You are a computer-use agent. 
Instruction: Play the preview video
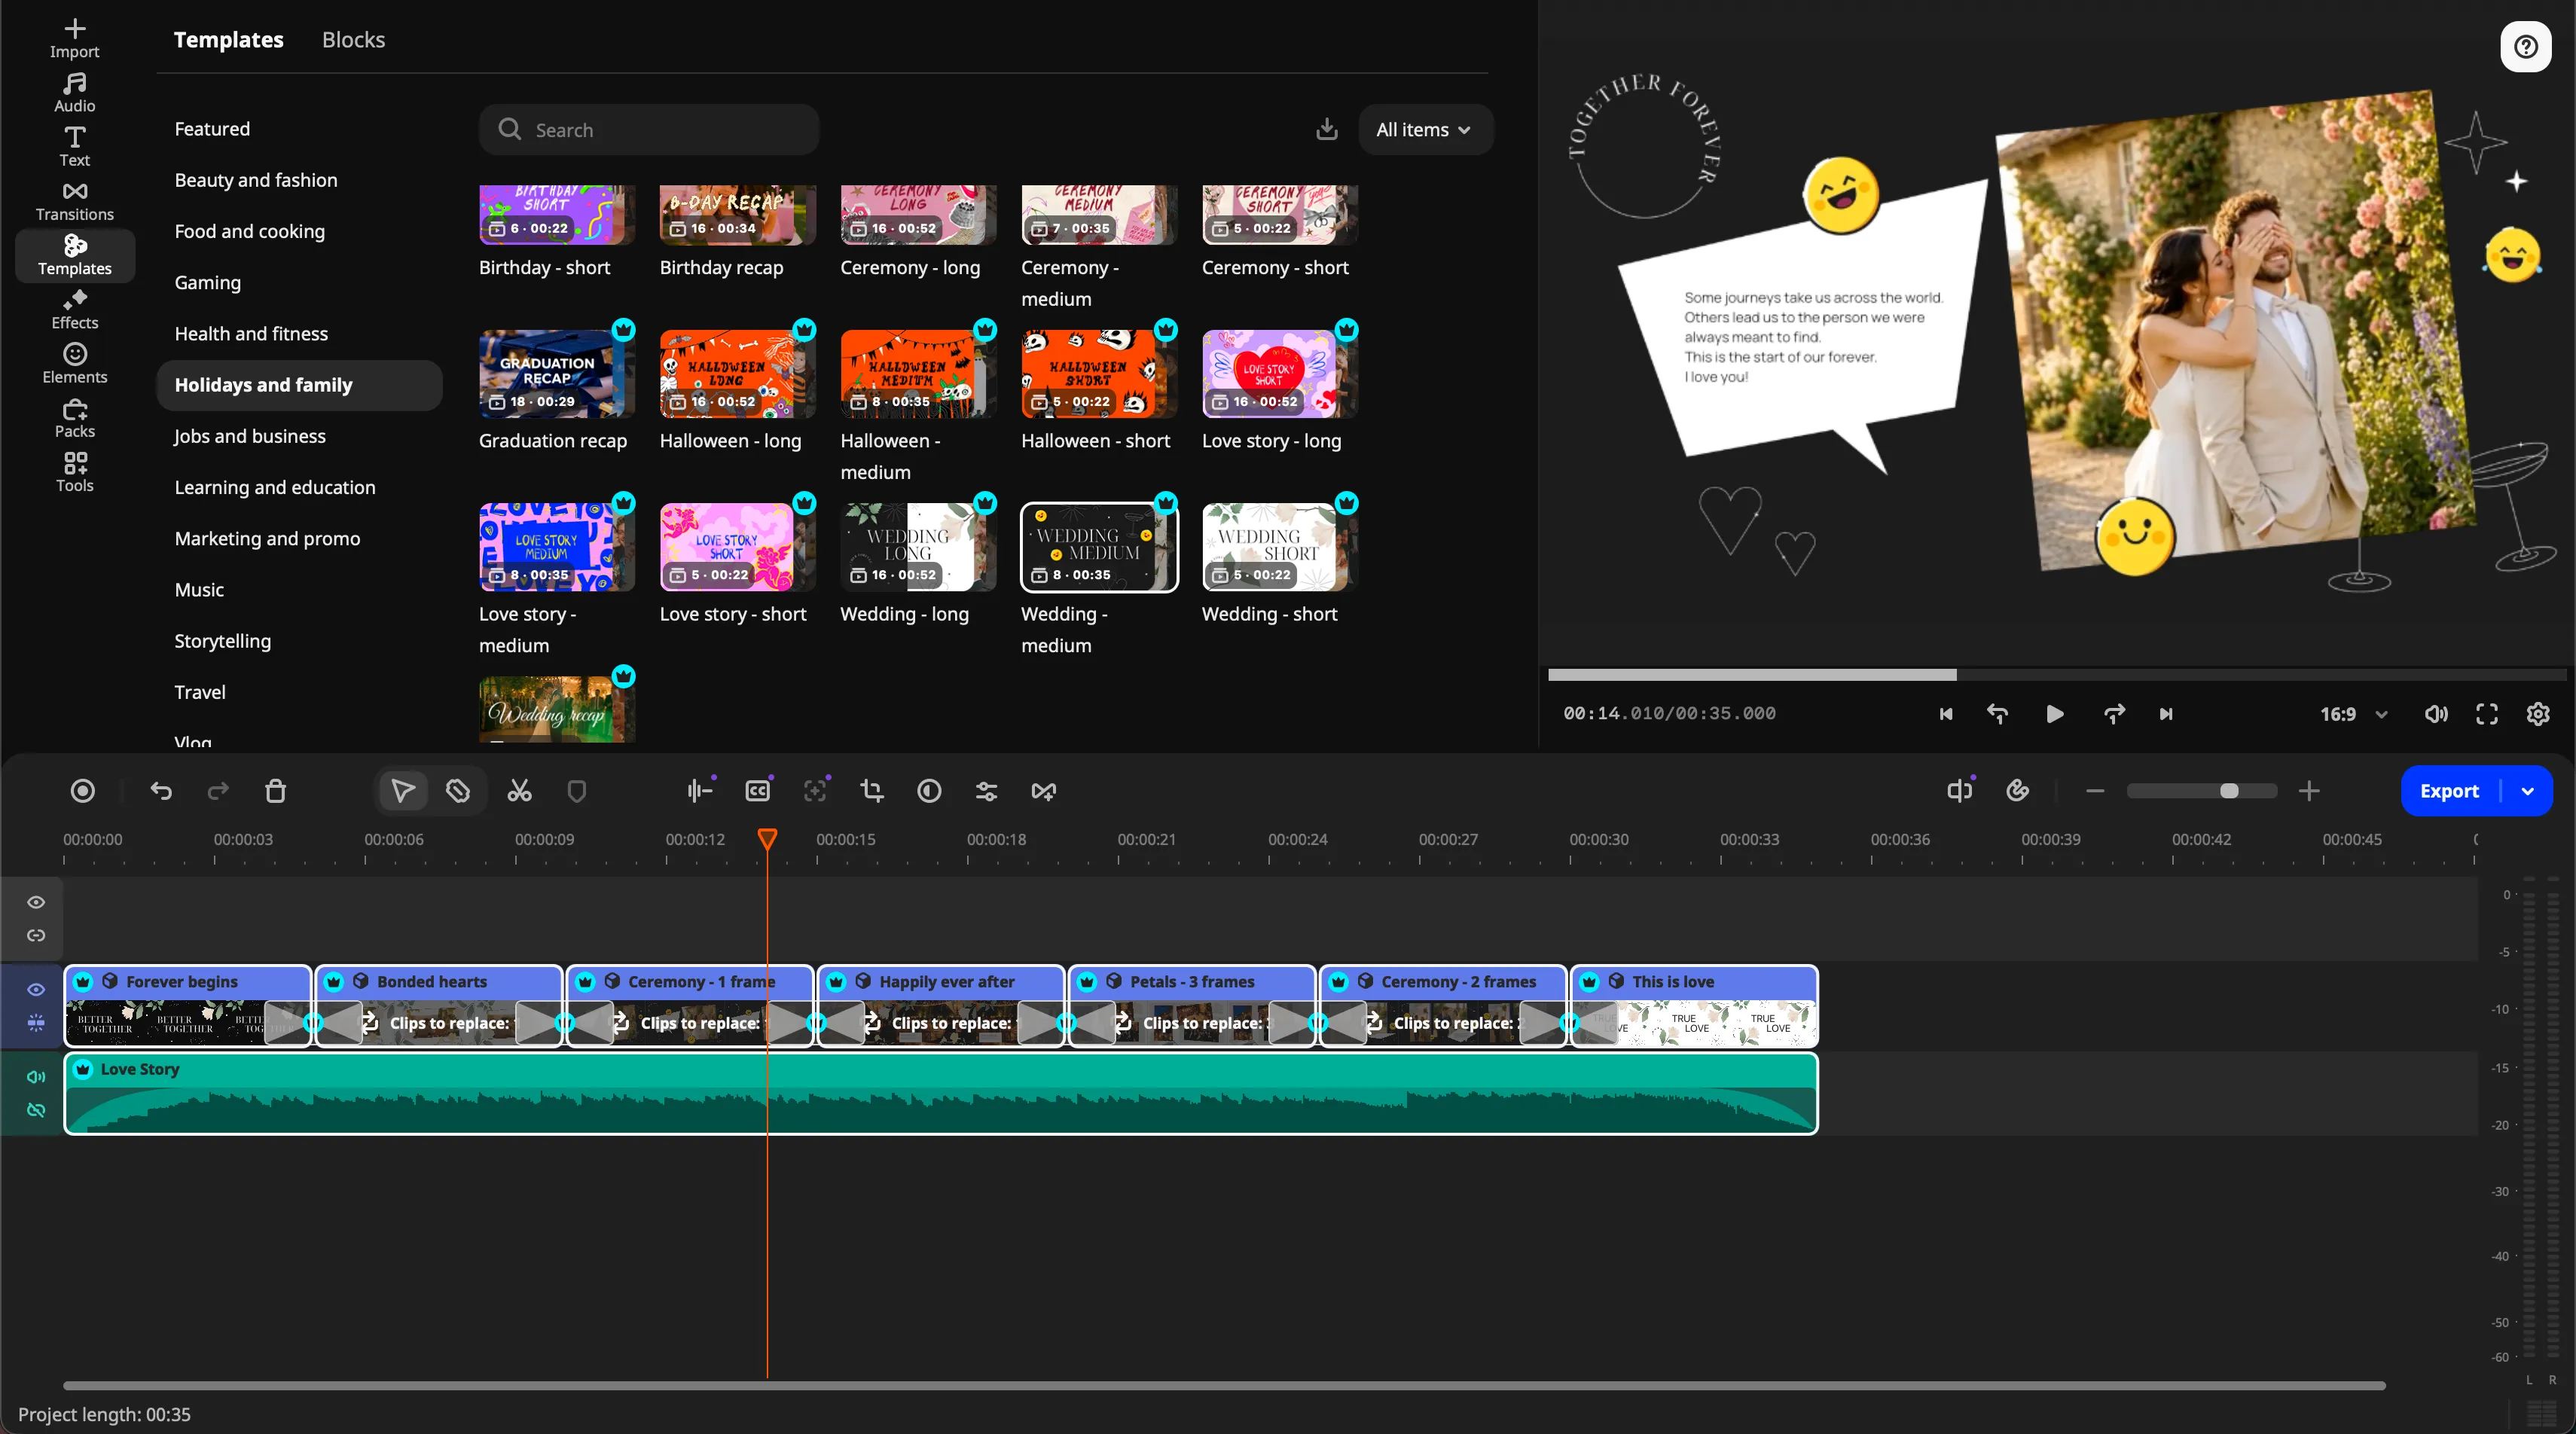(x=2054, y=713)
